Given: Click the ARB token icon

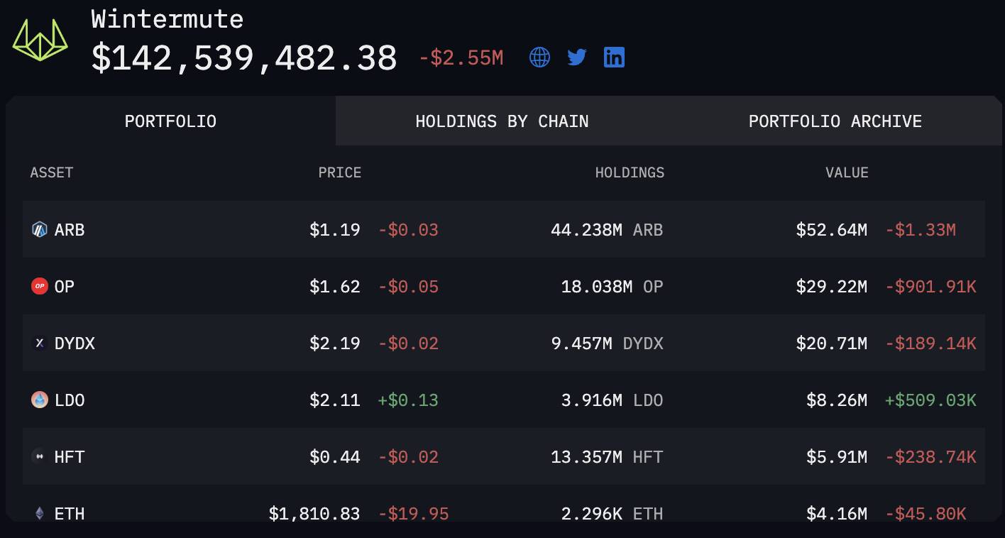Looking at the screenshot, I should click(x=40, y=229).
